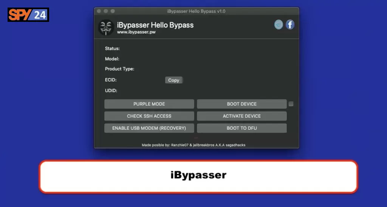This screenshot has width=387, height=207.
Task: Maximize the iBypasser window
Action: click(x=113, y=11)
